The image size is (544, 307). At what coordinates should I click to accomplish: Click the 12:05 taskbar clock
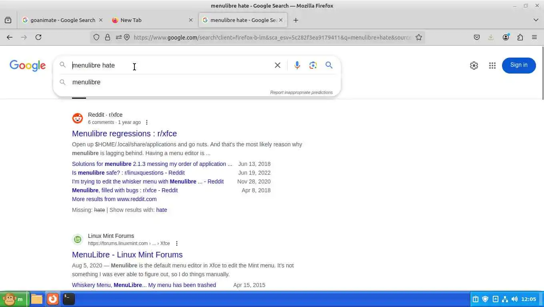(x=528, y=299)
